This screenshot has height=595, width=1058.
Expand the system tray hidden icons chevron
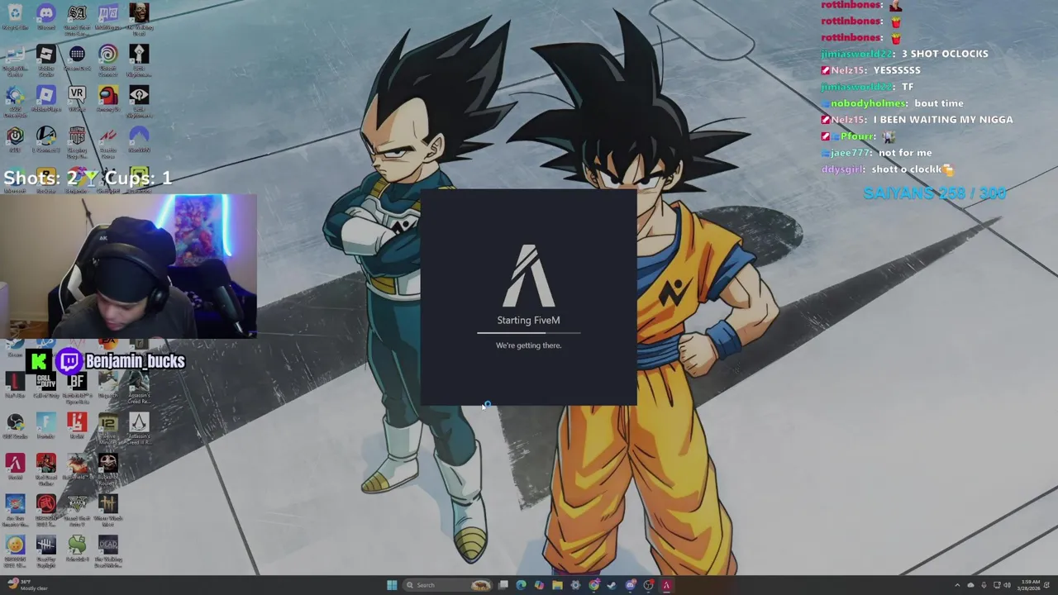tap(957, 585)
